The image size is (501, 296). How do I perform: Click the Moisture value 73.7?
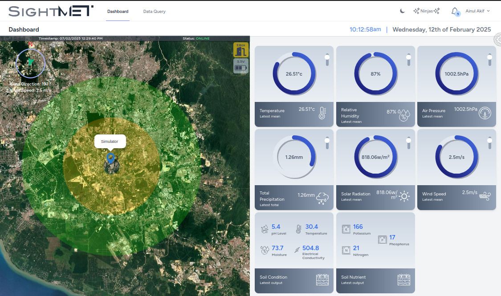click(x=277, y=248)
